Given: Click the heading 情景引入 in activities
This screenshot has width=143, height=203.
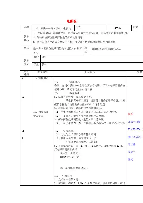Looking at the screenshot, I should 74,82.
